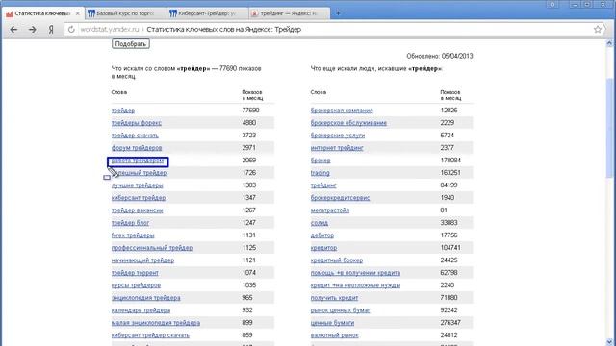Open a new tab with the plus button
Image resolution: width=616 pixels, height=346 pixels.
point(338,13)
